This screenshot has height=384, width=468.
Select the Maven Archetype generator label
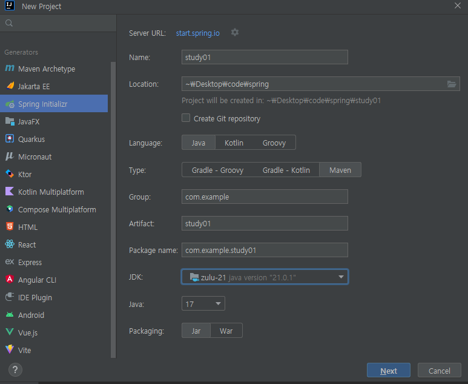point(47,69)
